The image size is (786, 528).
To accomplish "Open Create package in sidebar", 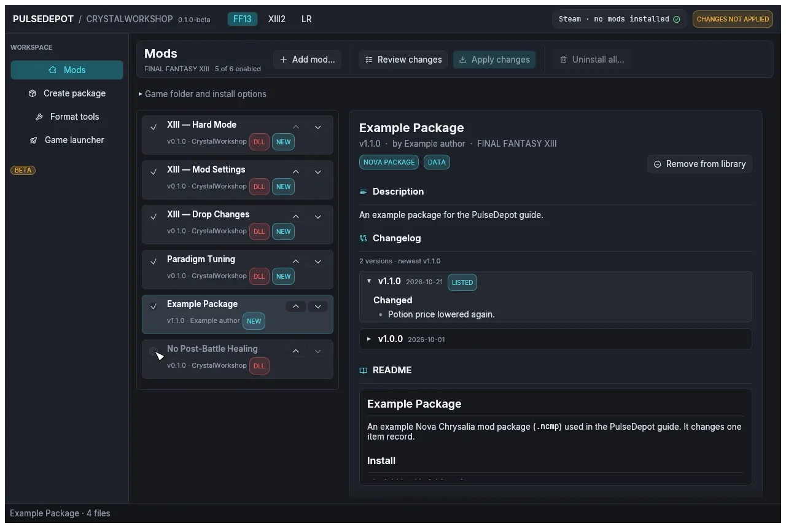I will pyautogui.click(x=67, y=93).
